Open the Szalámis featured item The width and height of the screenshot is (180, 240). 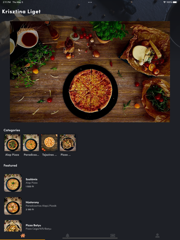tap(90, 183)
